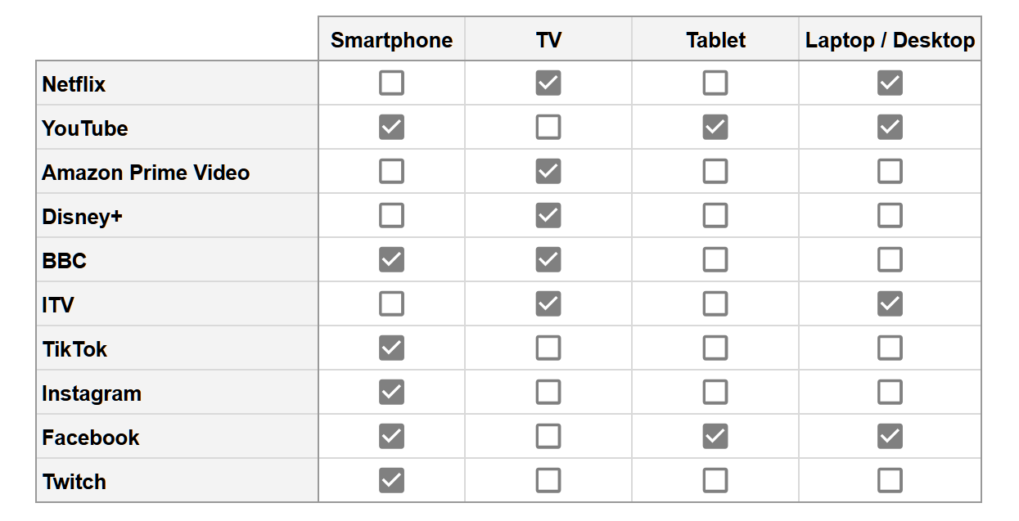The image size is (1019, 521).
Task: Uncheck Facebook Tablet checkbox
Action: tap(715, 437)
